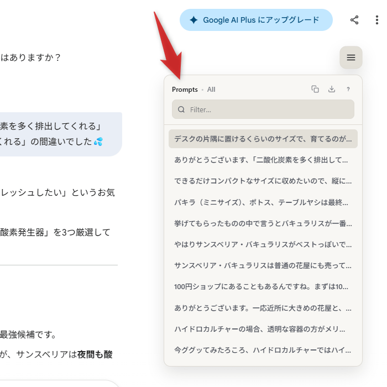
Task: Click the magnifier icon in Filter box
Action: (x=181, y=109)
